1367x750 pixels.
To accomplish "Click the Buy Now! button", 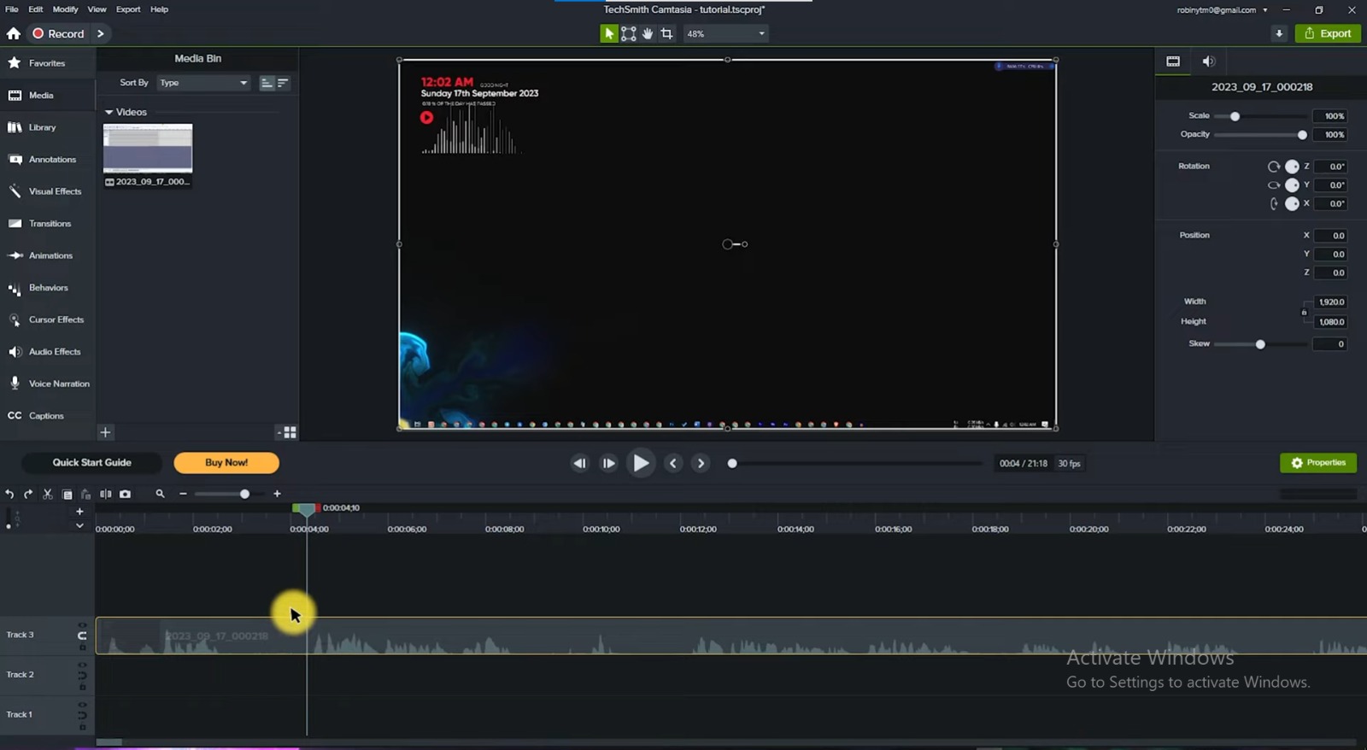I will click(226, 463).
